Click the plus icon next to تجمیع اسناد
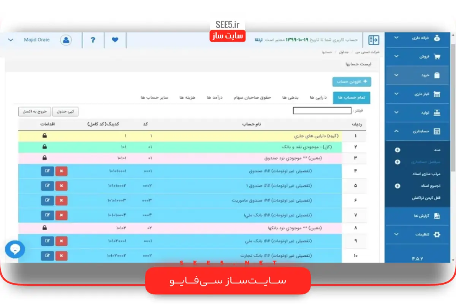Viewport: 456px width, 304px height. (x=397, y=186)
